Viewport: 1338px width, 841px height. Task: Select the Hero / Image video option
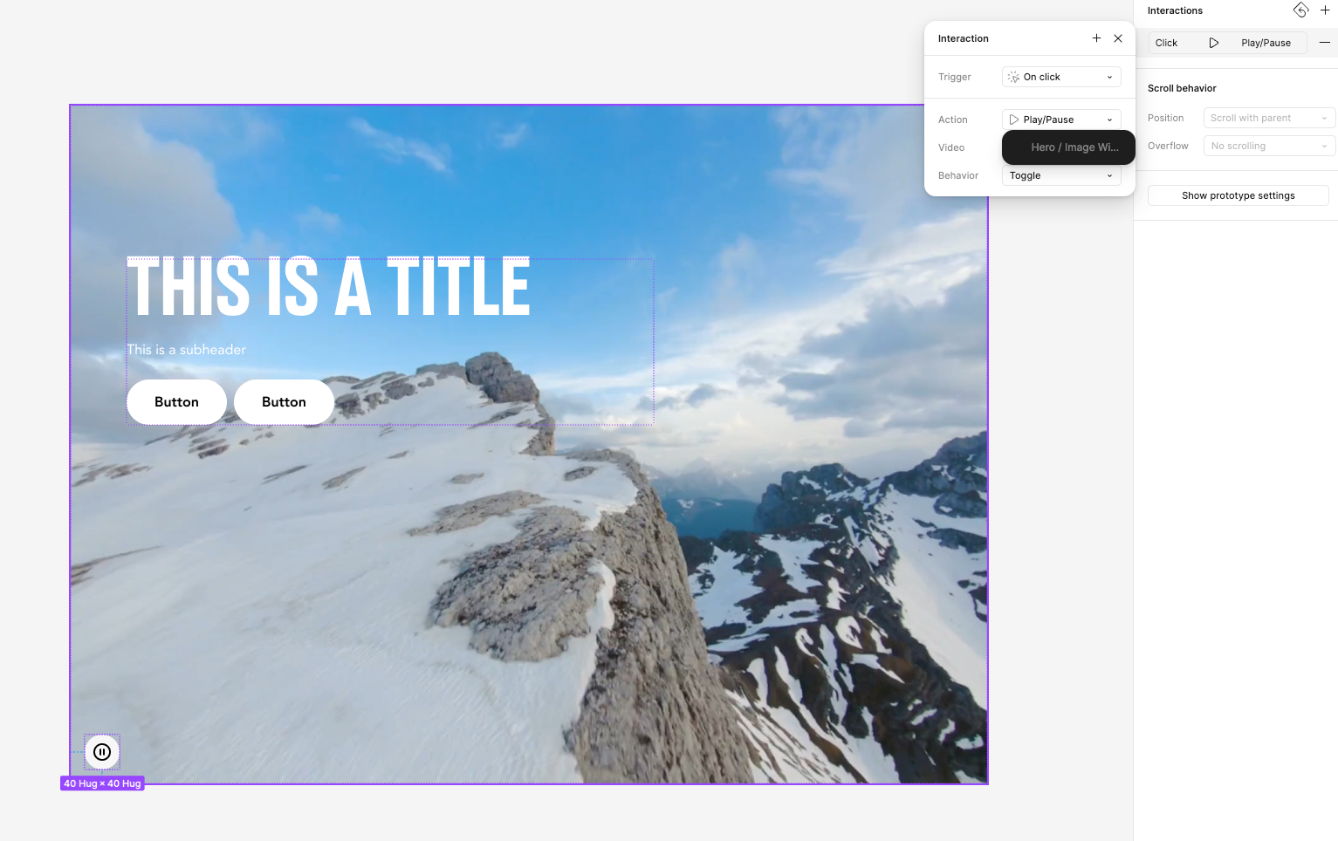pyautogui.click(x=1068, y=147)
